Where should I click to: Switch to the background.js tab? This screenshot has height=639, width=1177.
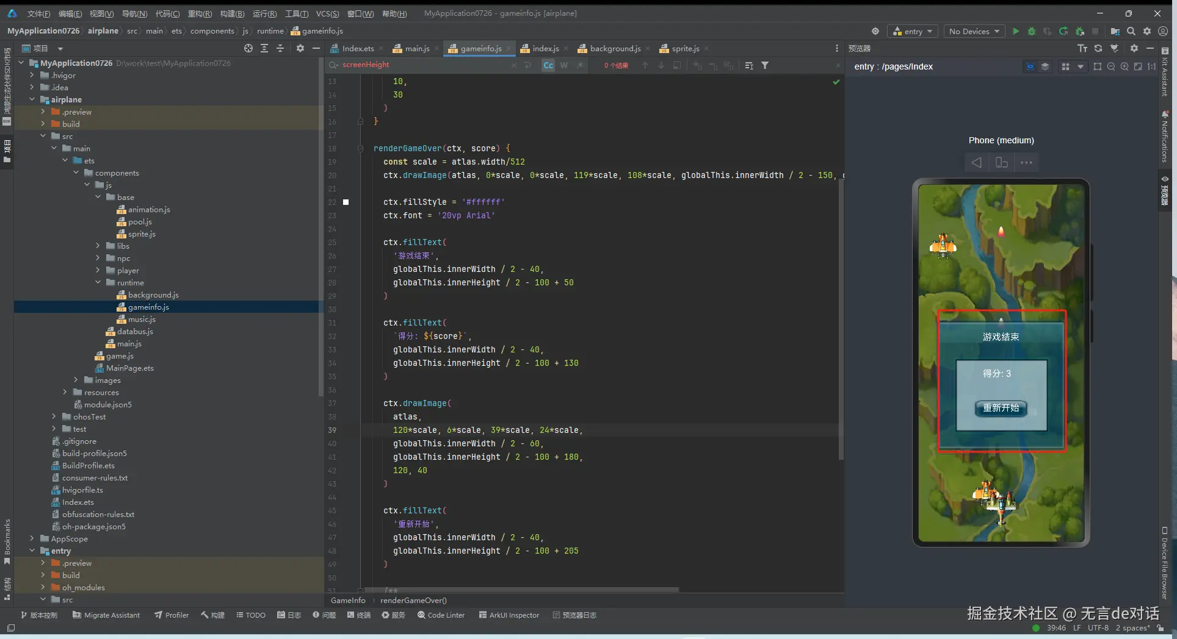(x=615, y=48)
